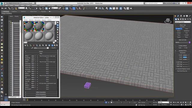Open the Hierarchy command panel tab
This screenshot has width=192, height=108.
181,16
